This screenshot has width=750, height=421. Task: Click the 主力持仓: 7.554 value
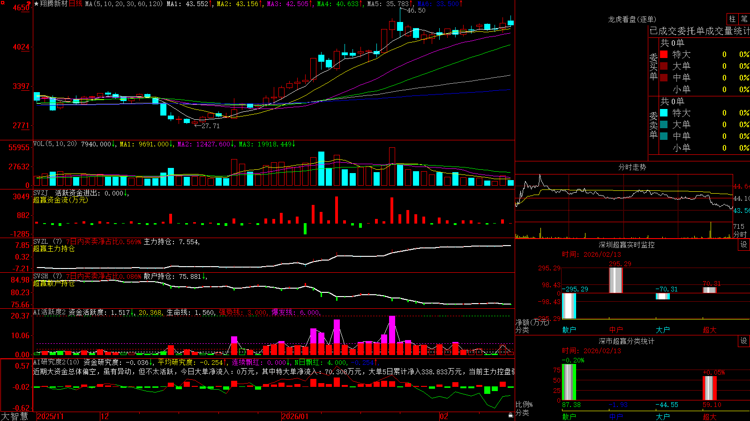tap(172, 242)
